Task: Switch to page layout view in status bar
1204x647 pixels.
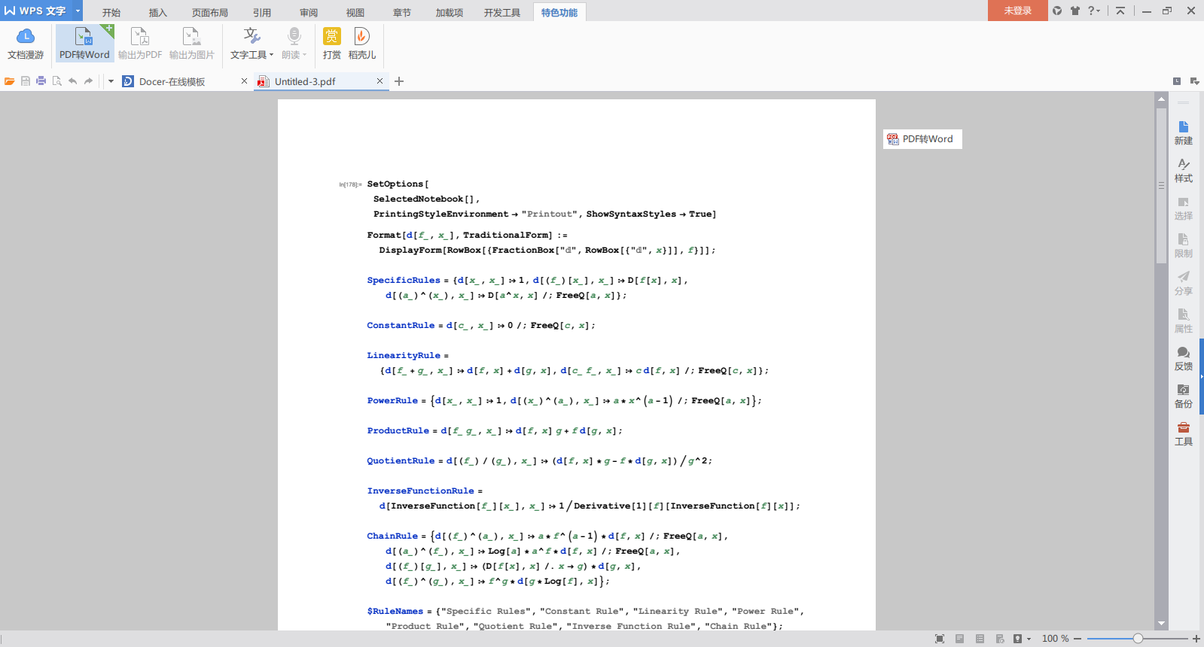Action: coord(959,639)
